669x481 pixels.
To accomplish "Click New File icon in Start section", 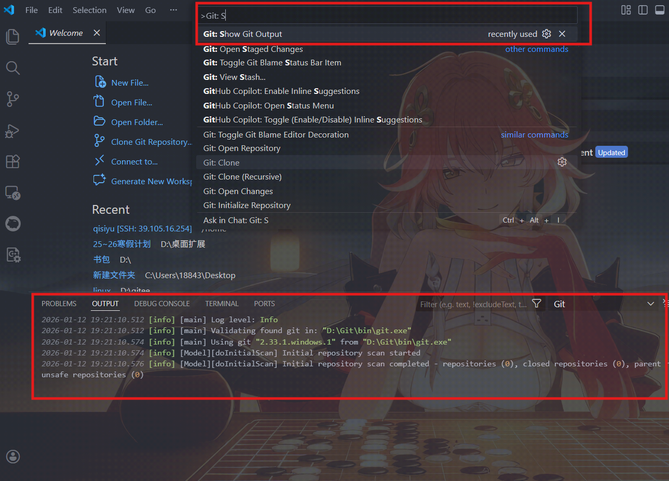I will coord(100,82).
